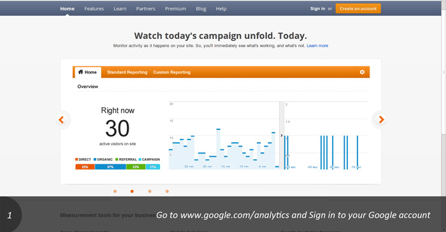The image size is (446, 232).
Task: Click the previous slide left arrow
Action: [61, 120]
